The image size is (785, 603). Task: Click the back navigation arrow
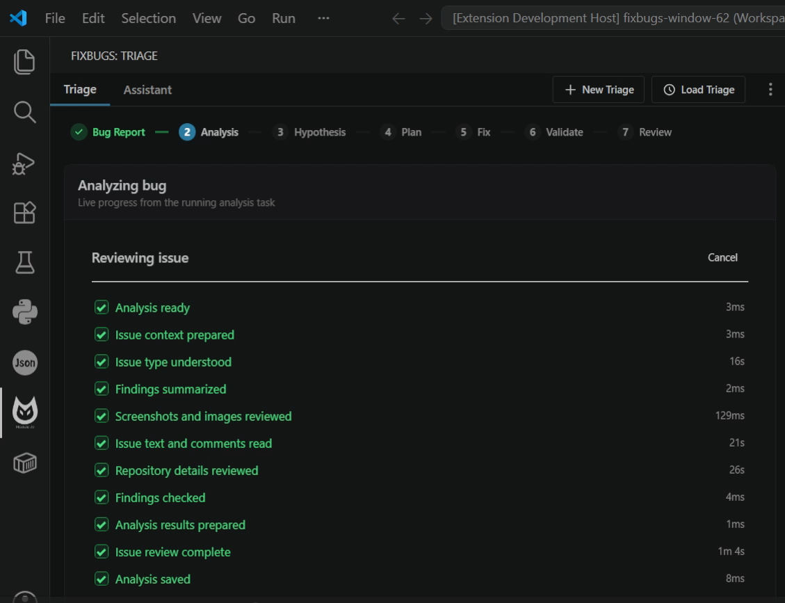click(x=398, y=19)
